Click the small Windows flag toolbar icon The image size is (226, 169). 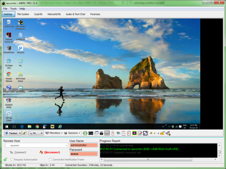click(151, 133)
